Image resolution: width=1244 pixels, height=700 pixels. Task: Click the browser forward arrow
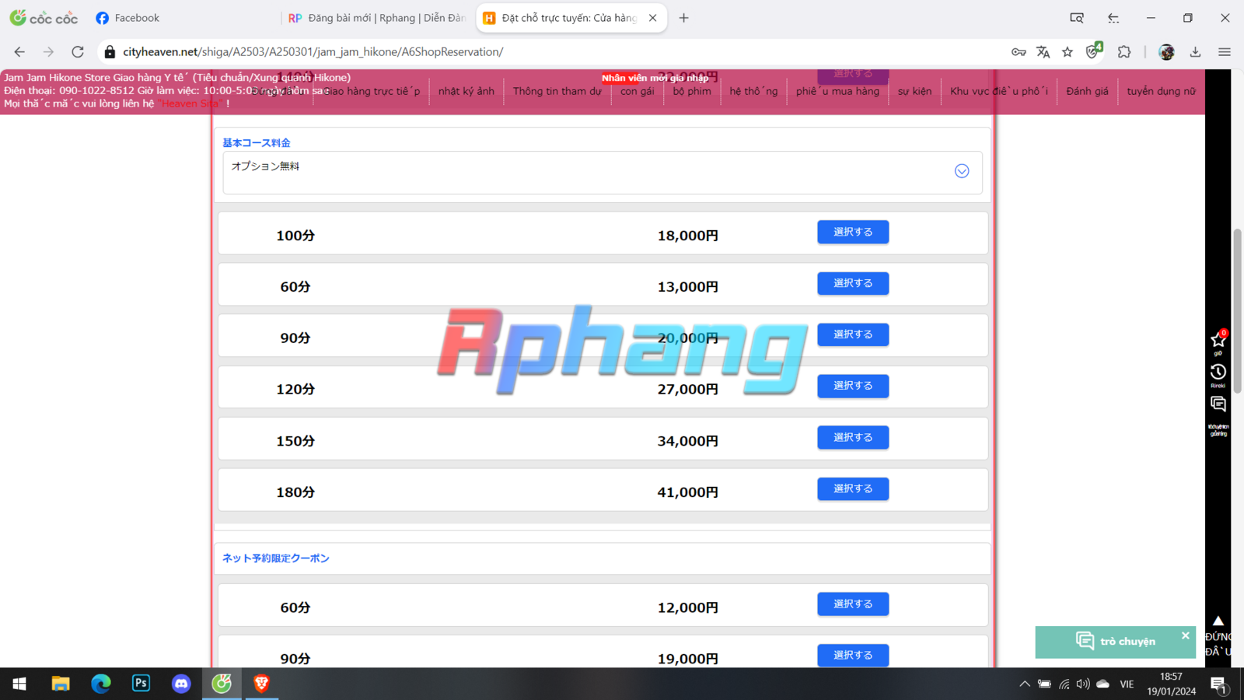(48, 52)
